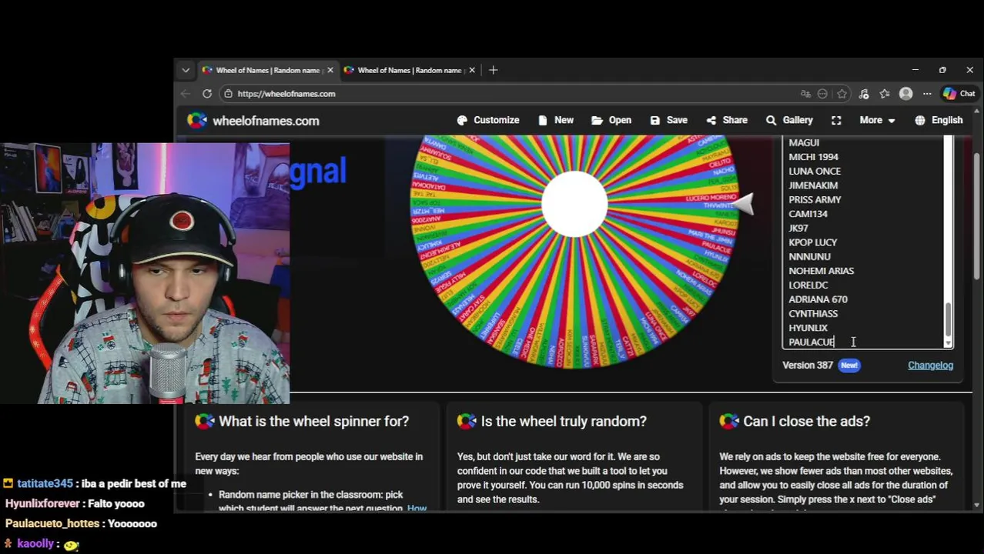Close the second Wheel of Names tab
This screenshot has width=984, height=554.
(472, 70)
